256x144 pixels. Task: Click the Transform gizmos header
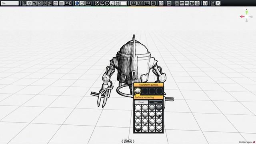click(148, 85)
